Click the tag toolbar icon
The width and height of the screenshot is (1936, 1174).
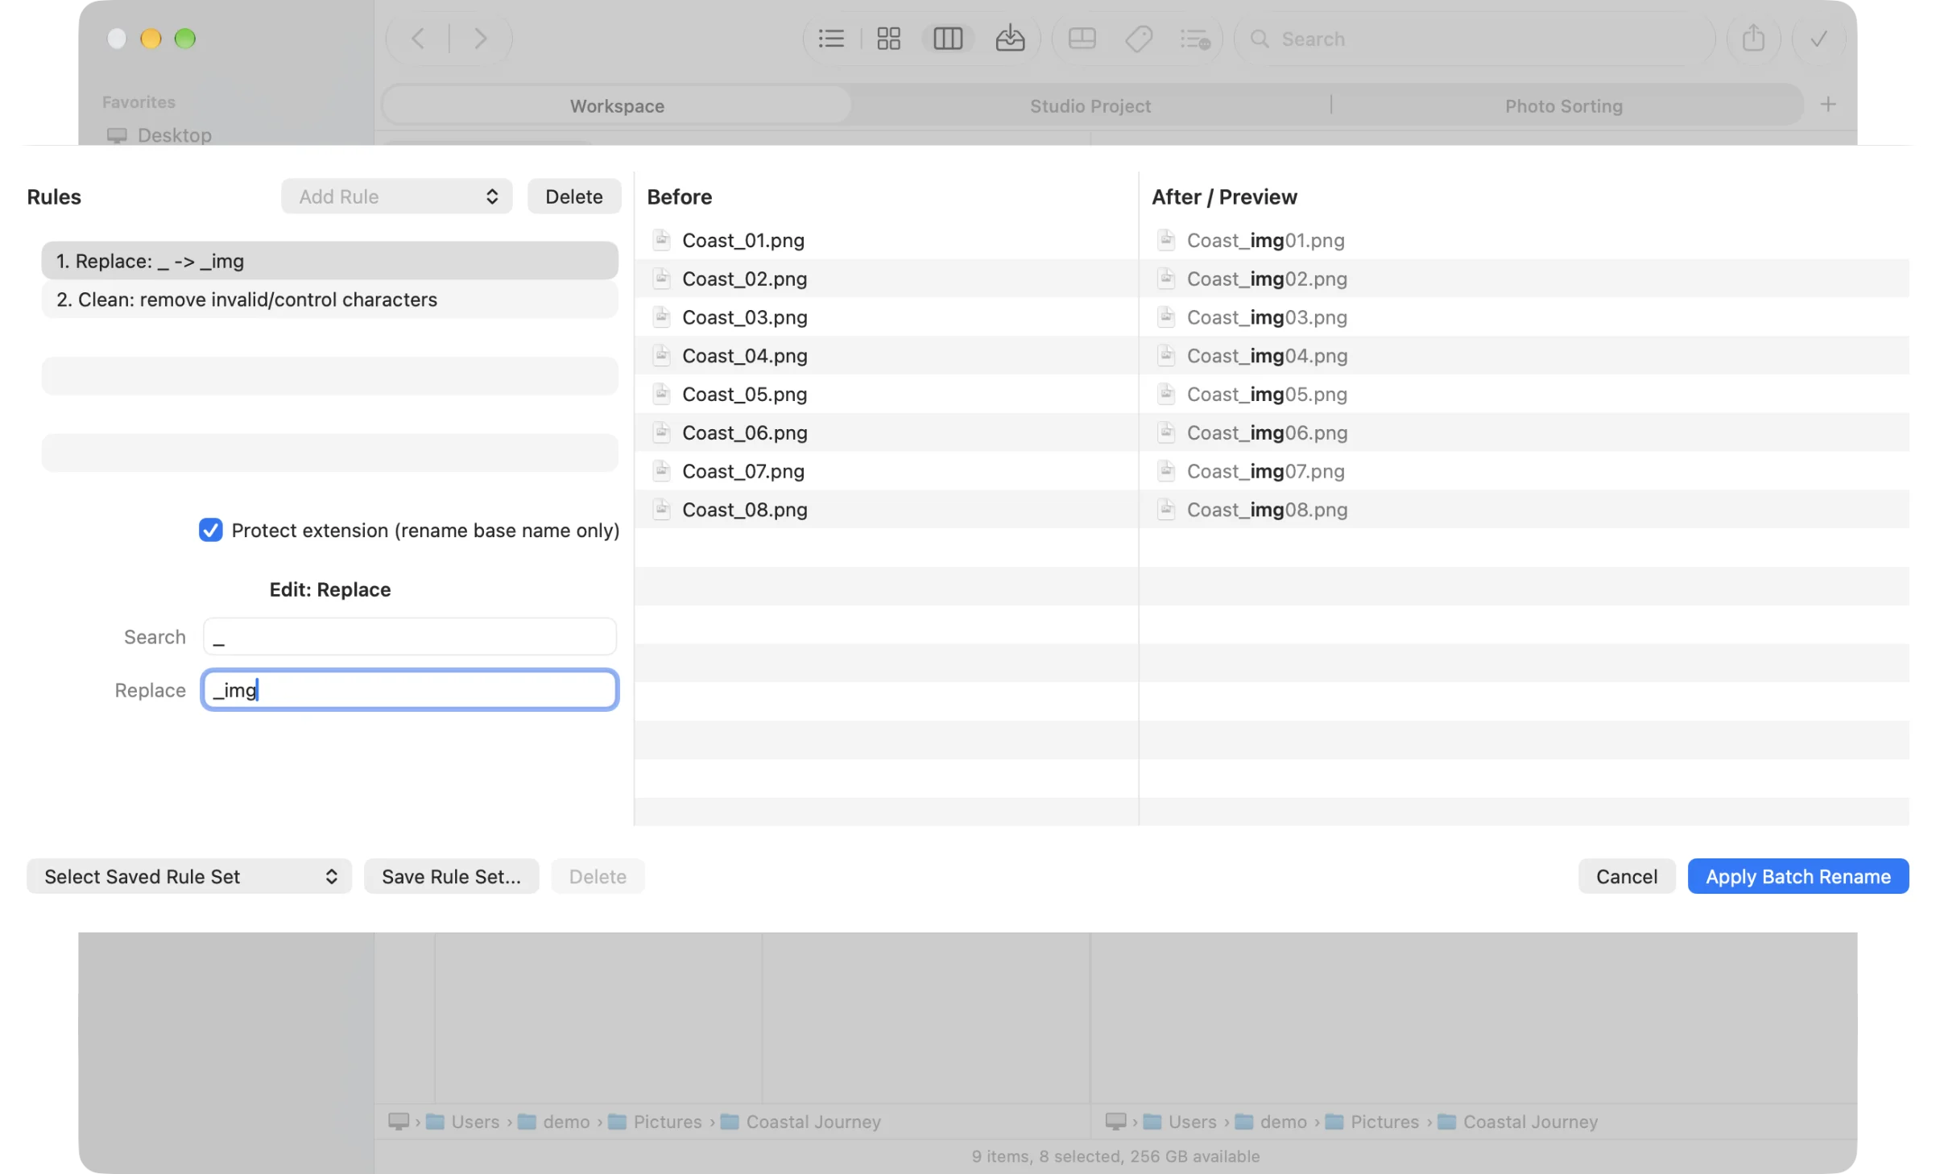(1139, 39)
